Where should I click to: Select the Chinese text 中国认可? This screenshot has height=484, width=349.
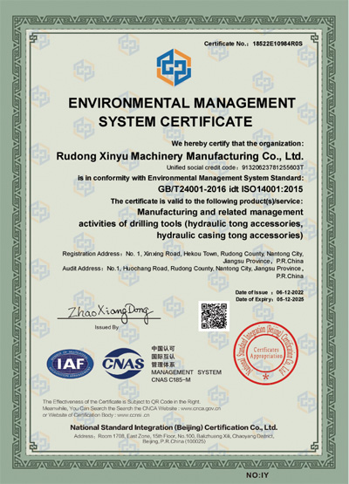click(163, 349)
